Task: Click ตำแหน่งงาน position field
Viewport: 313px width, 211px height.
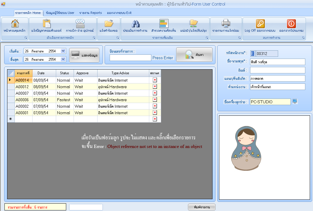Action: [278, 87]
